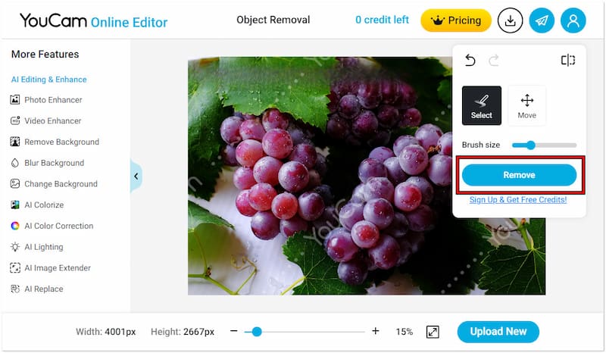Switch to the Move tool
The image size is (606, 353).
tap(526, 105)
